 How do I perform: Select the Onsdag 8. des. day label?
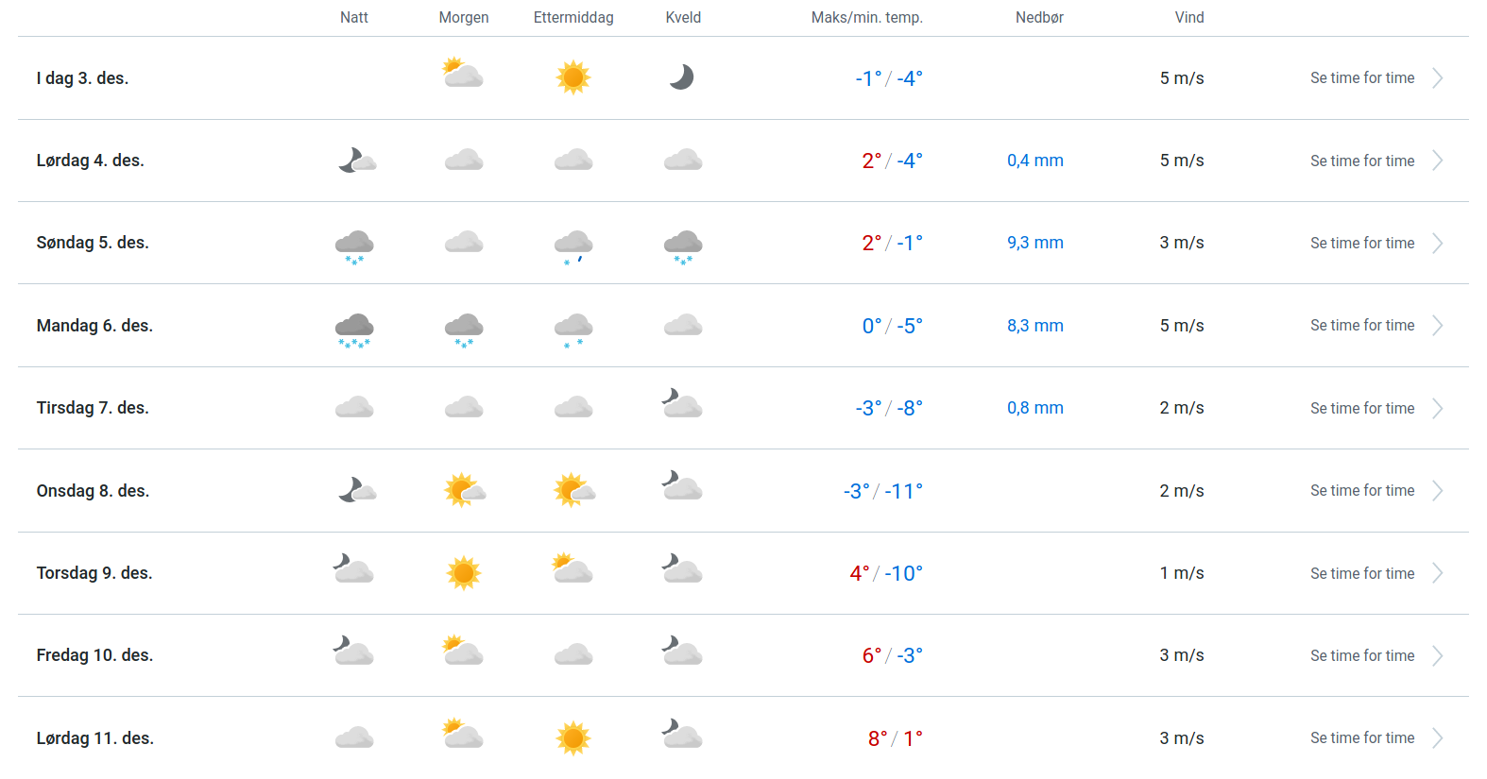coord(93,491)
